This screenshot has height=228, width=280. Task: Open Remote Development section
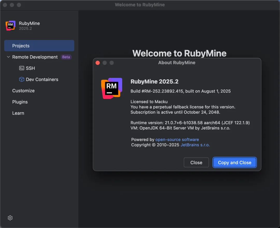tap(35, 57)
